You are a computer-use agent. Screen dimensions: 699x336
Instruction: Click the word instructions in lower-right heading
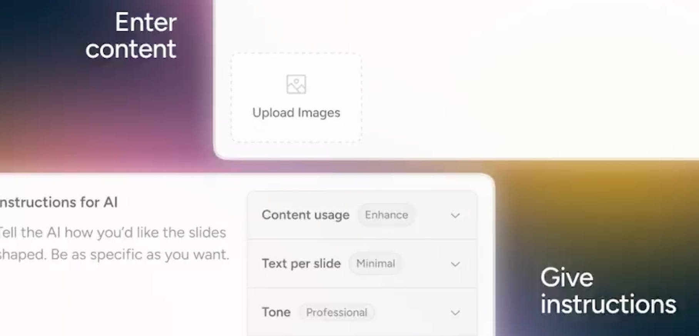pos(608,304)
